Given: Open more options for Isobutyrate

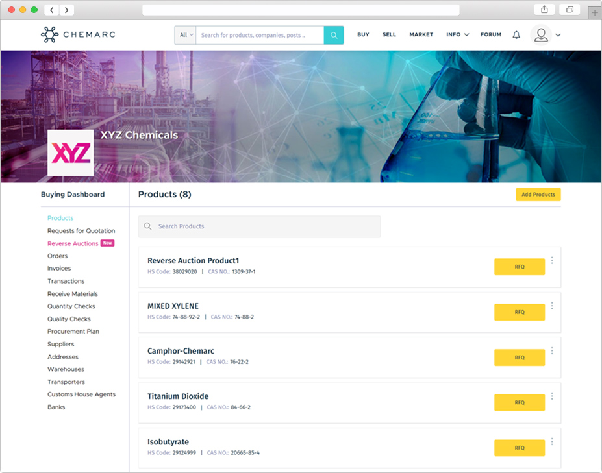Looking at the screenshot, I should click(x=552, y=442).
